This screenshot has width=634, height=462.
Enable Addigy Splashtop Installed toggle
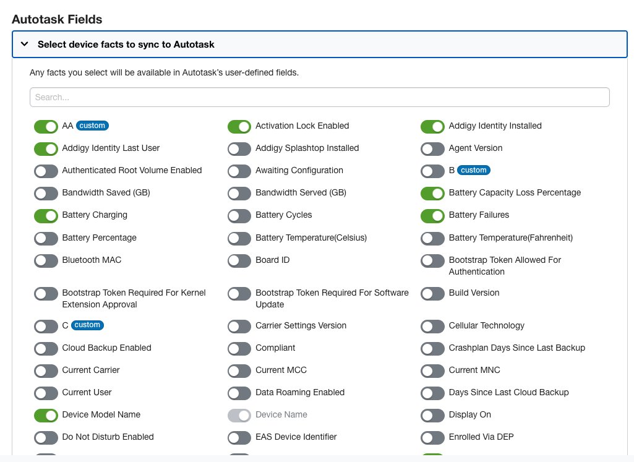tap(239, 149)
